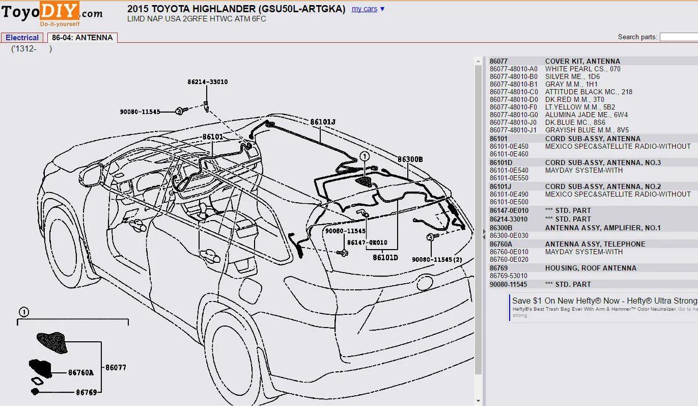Click the vehicle title 2015 TOYOTA HIGHLANDER

click(236, 9)
